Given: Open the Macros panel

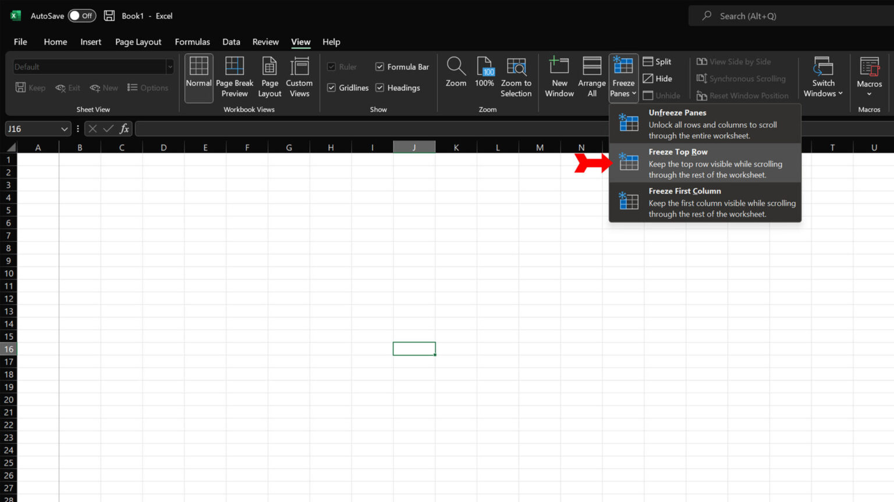Looking at the screenshot, I should pos(869,76).
